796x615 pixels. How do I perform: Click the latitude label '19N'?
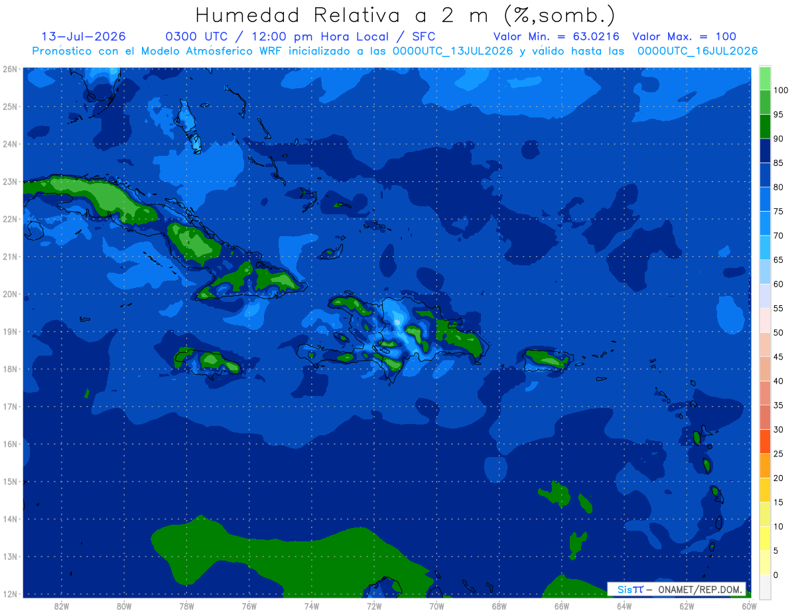[9, 332]
